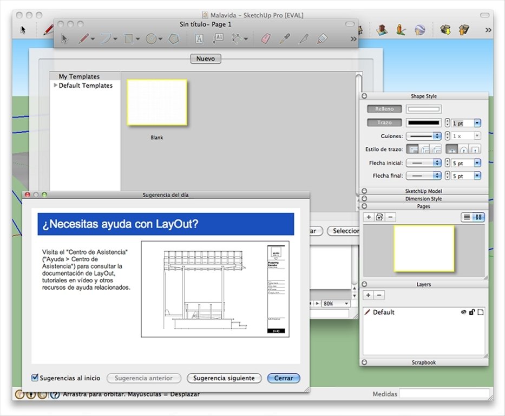
Task: Select the Join glue tool
Action: 322,39
